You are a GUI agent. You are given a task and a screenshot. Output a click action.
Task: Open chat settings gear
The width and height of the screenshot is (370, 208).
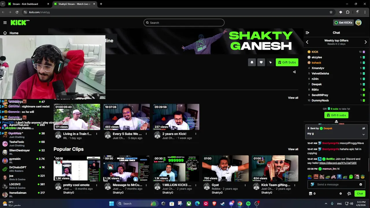(341, 194)
